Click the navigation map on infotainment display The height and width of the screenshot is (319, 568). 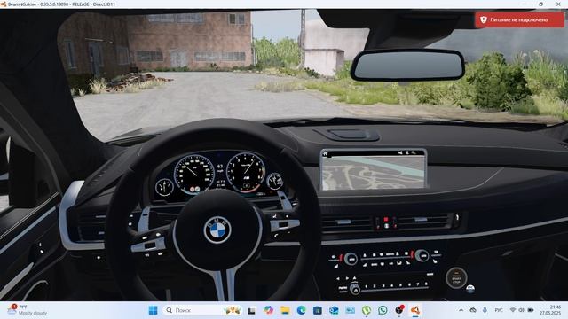tap(373, 172)
